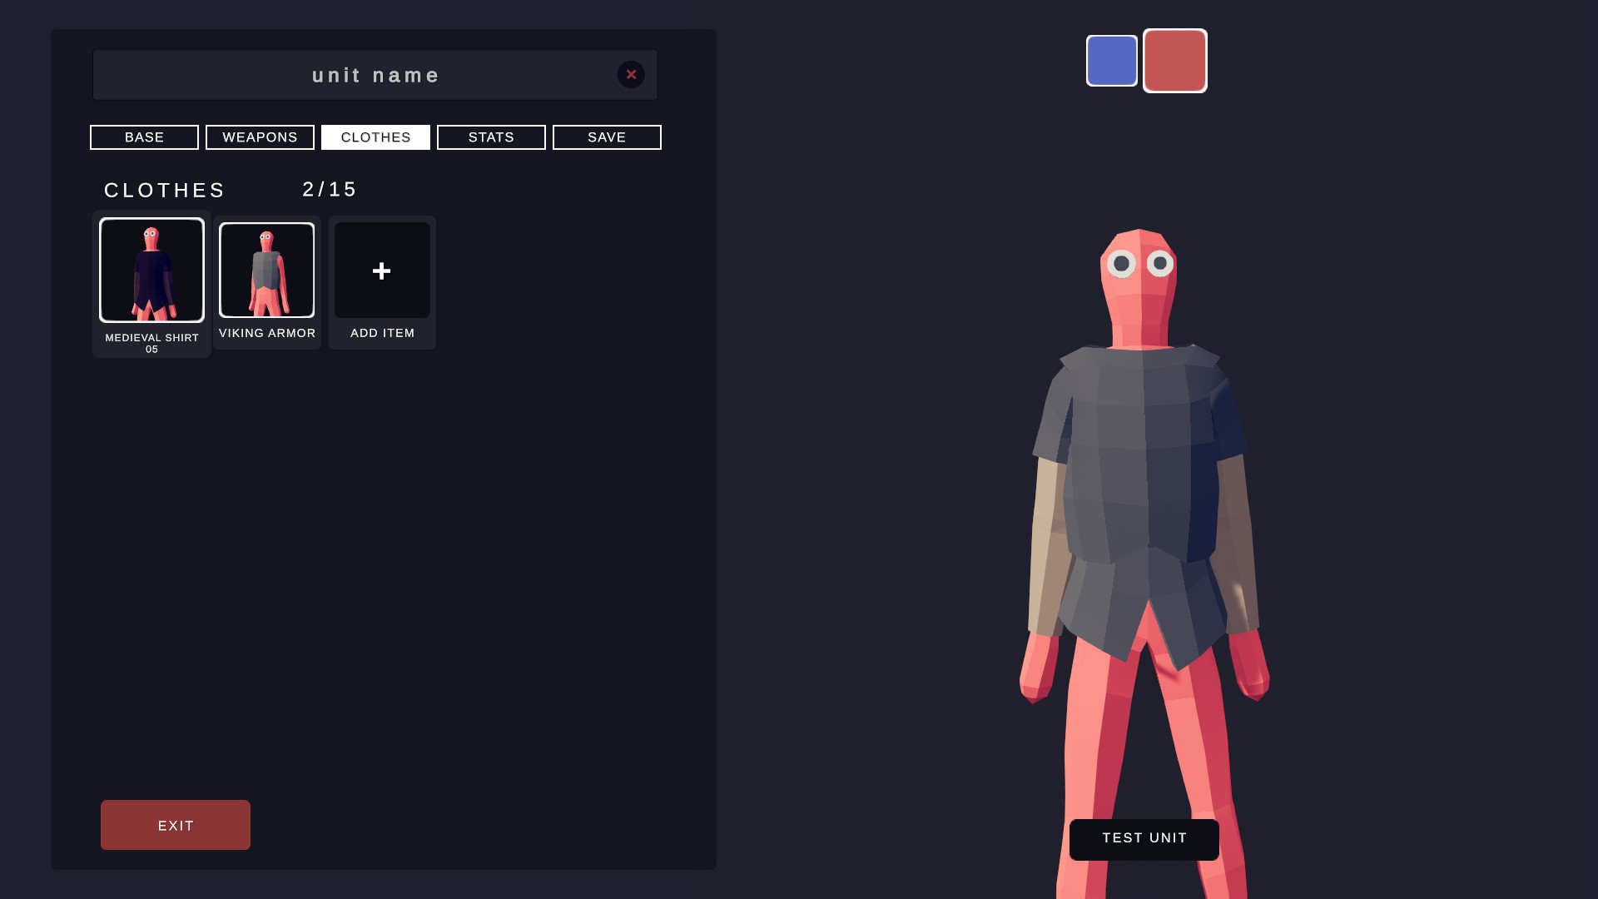Click the red X to clear unit name
The height and width of the screenshot is (899, 1598).
point(631,75)
